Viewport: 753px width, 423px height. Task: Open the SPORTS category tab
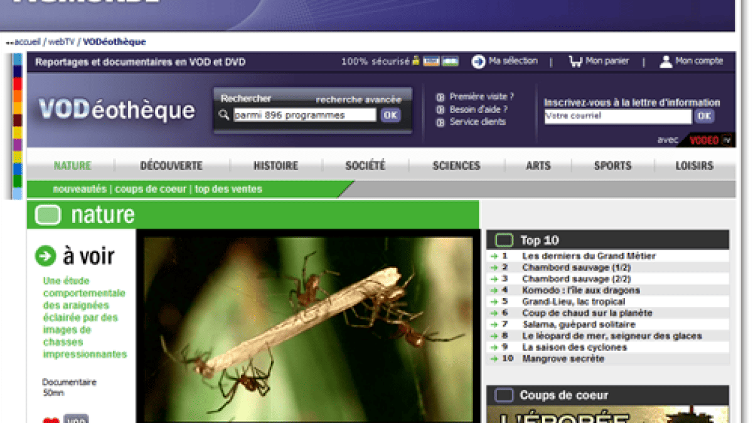tap(612, 166)
